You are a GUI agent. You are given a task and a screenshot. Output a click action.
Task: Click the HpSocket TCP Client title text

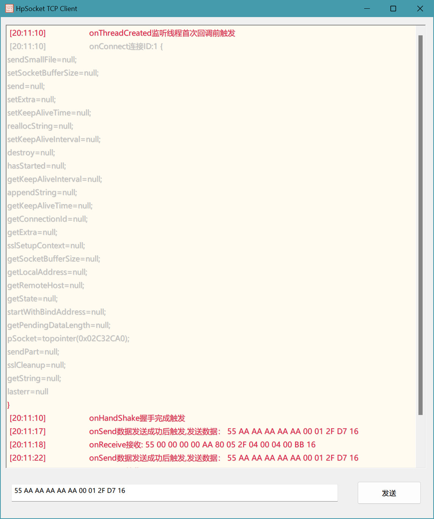point(47,8)
